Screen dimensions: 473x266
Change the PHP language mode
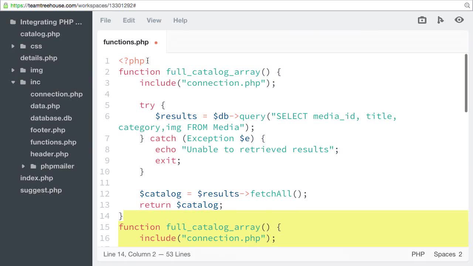point(418,254)
